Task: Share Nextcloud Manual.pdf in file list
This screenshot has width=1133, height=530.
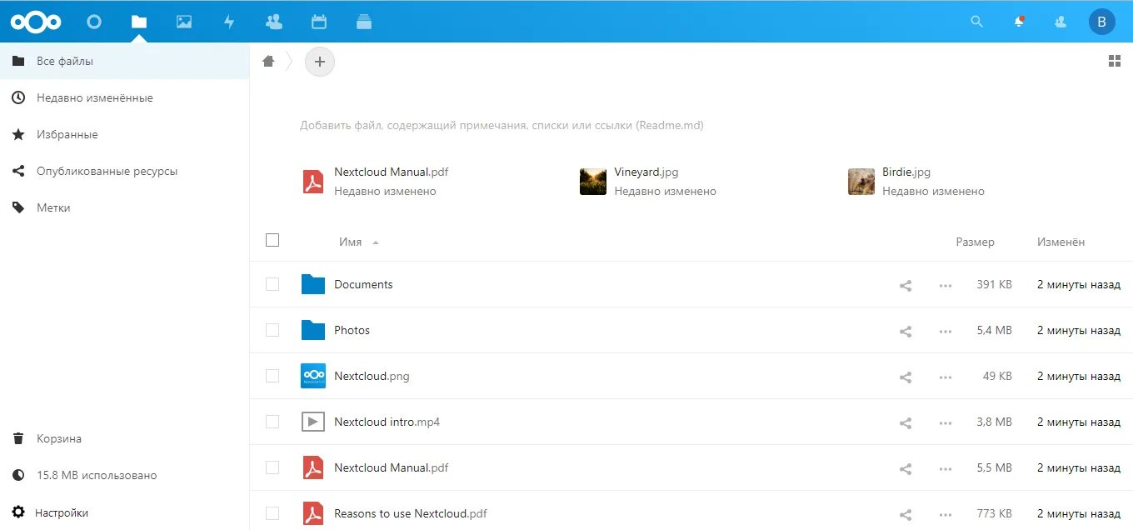Action: click(x=906, y=468)
